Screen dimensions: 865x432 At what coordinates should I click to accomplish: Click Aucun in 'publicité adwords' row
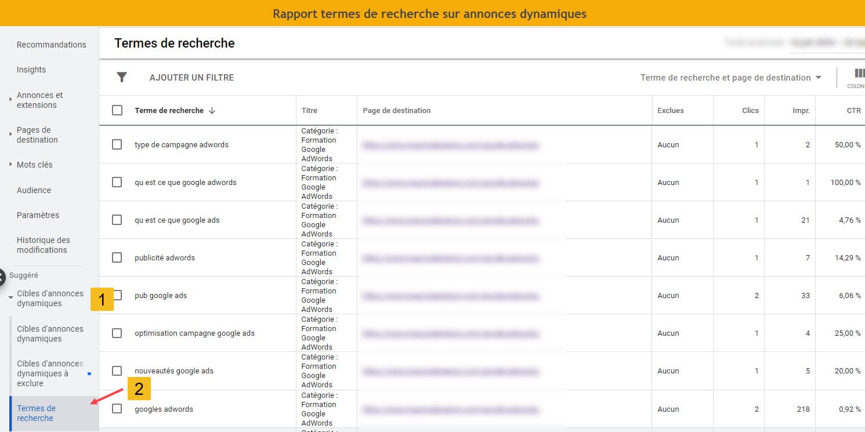click(x=668, y=258)
